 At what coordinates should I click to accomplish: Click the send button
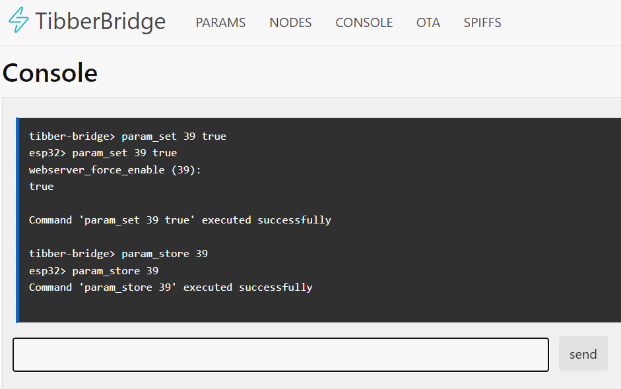pos(583,354)
